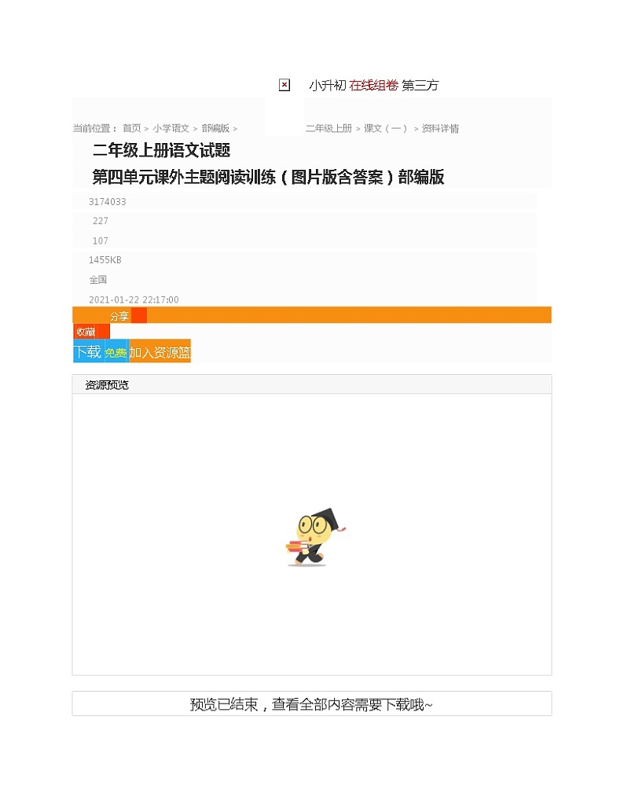Open the 小升初 link

click(327, 86)
